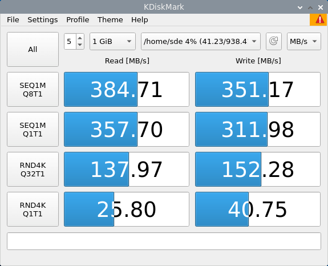328x266 pixels.
Task: Click the empty comment field at bottom
Action: tap(164, 241)
